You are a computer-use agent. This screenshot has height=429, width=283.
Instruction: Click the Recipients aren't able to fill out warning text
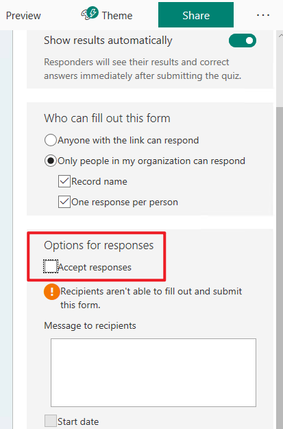click(151, 298)
